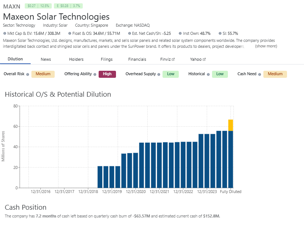Switch to the News tab
304x226 pixels.
point(46,59)
